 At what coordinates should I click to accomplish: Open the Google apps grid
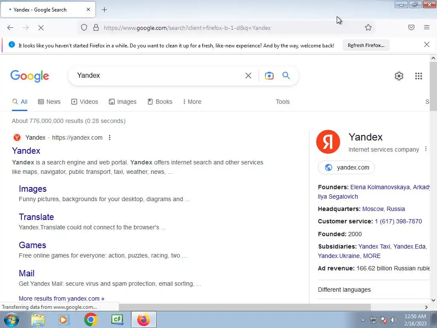coord(418,76)
